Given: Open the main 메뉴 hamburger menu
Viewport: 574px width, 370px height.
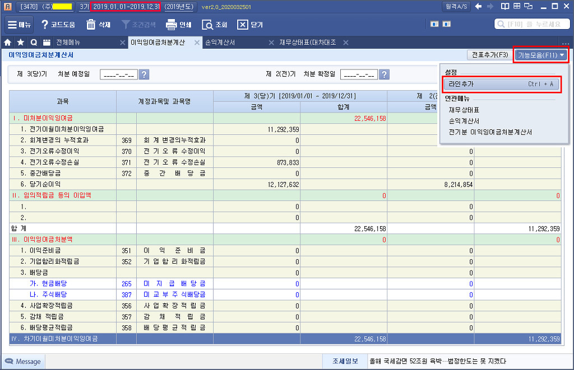Looking at the screenshot, I should [19, 25].
